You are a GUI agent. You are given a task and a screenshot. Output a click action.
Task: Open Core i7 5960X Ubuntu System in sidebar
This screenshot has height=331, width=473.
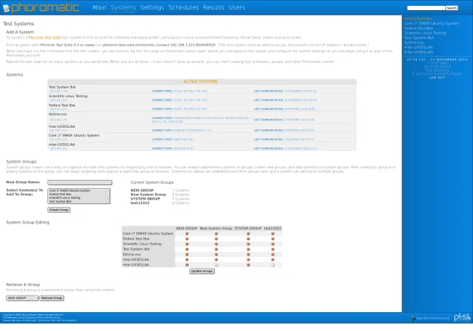click(432, 23)
